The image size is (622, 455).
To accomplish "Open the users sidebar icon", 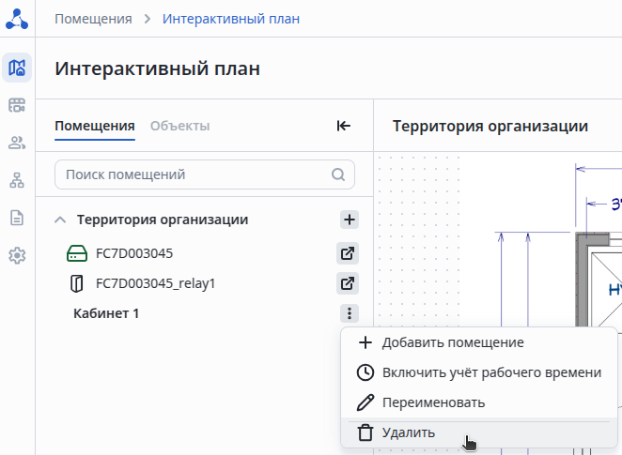I will [17, 143].
